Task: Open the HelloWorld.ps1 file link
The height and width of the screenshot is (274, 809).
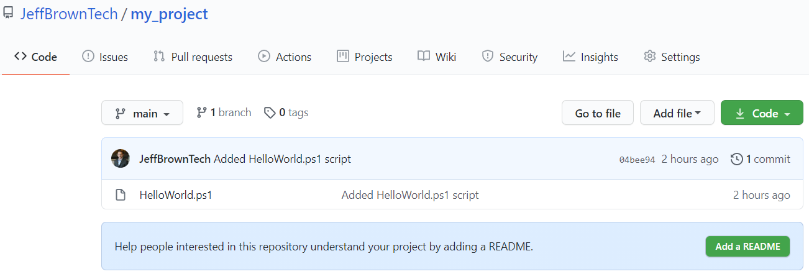Action: (x=176, y=195)
